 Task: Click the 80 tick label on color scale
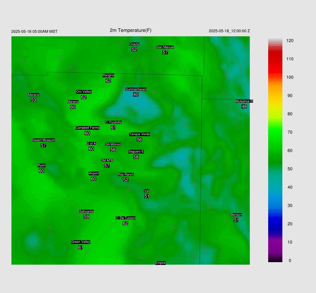click(290, 114)
